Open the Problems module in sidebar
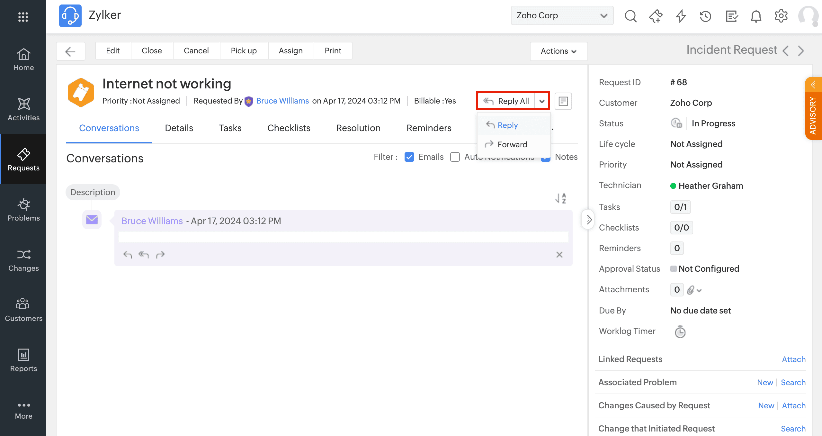Image resolution: width=822 pixels, height=436 pixels. [23, 210]
